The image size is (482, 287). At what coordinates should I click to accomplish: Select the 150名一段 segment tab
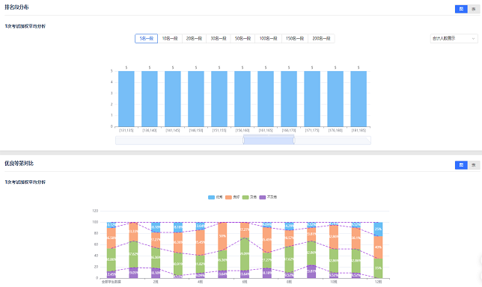(x=295, y=38)
